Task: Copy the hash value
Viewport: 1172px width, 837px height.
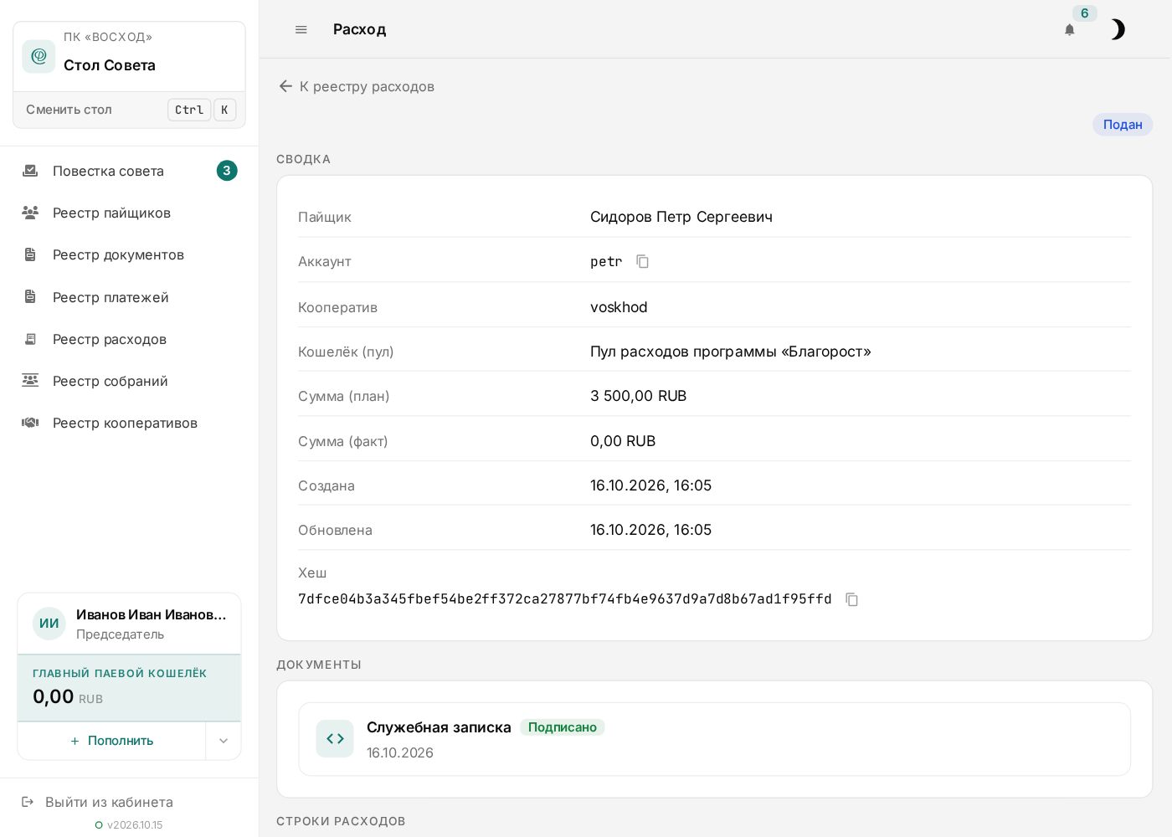Action: coord(851,599)
